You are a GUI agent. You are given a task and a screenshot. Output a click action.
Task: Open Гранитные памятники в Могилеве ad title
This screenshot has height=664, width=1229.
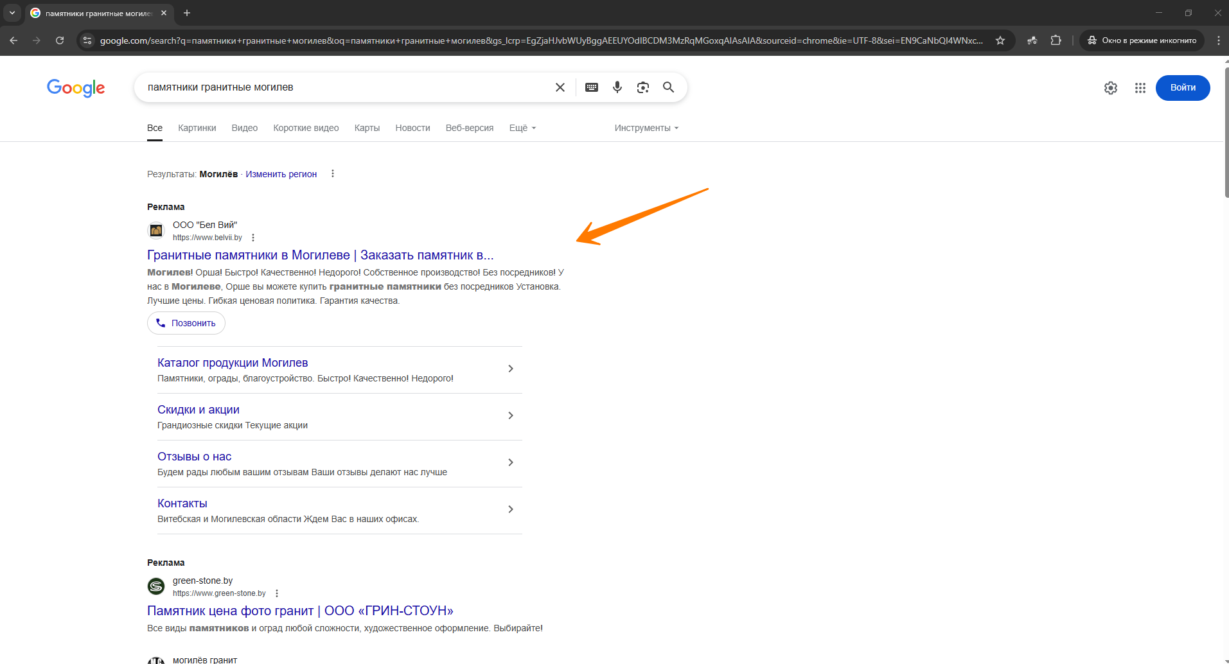point(321,255)
